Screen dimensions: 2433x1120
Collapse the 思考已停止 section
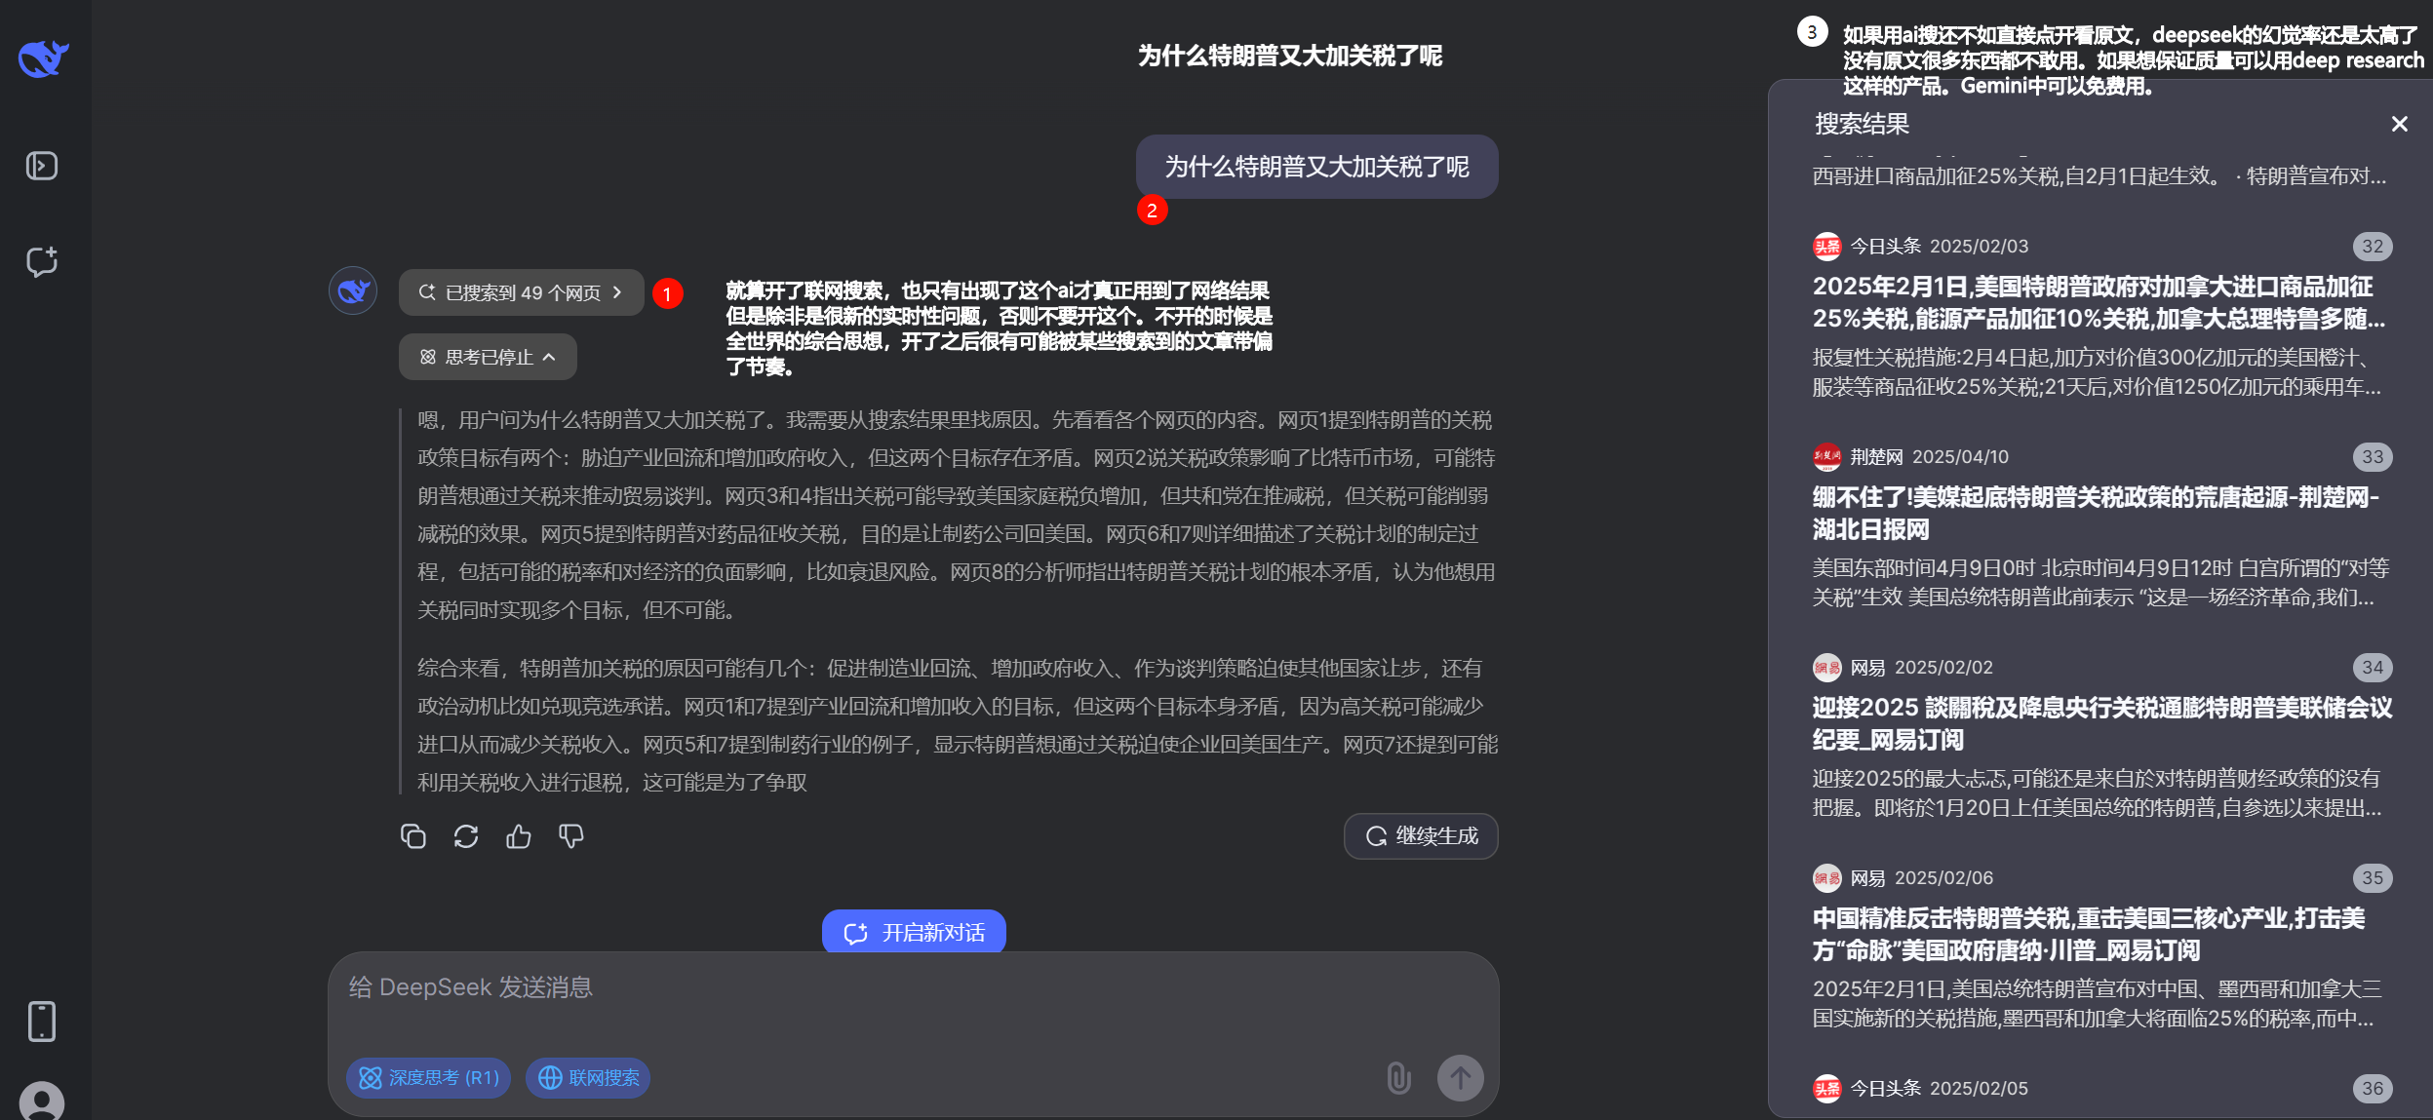point(487,356)
